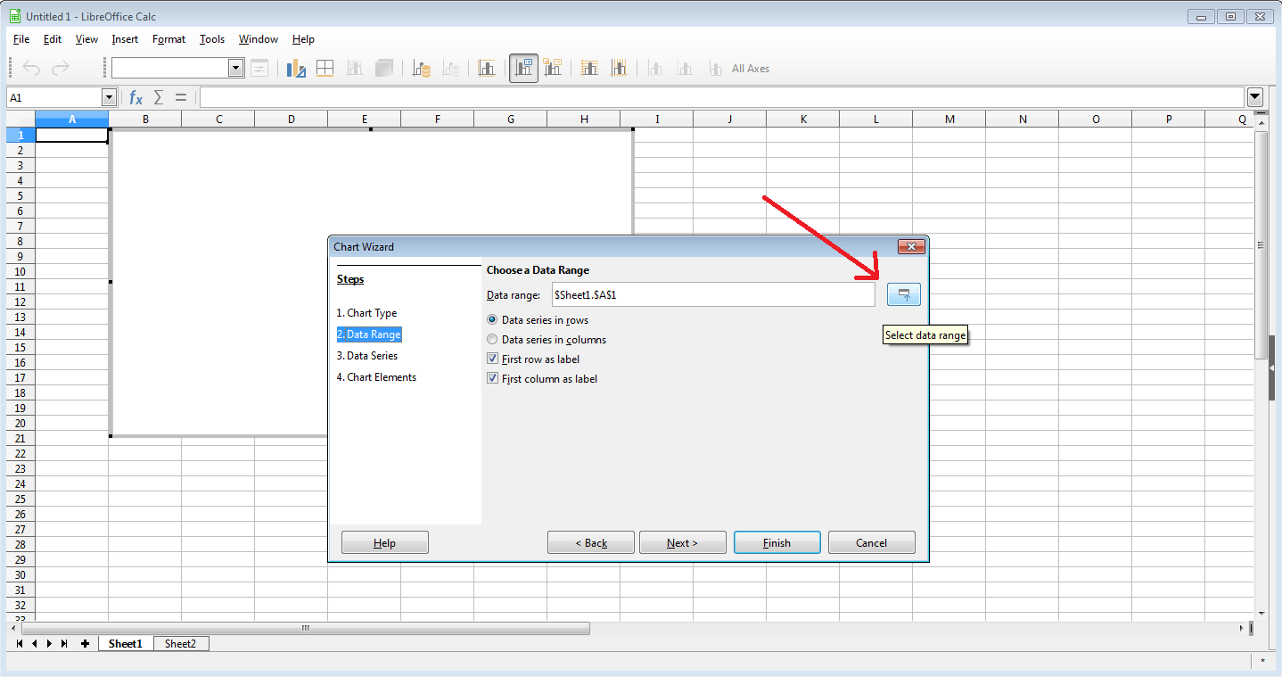Open the Name Box dropdown arrow

(110, 97)
